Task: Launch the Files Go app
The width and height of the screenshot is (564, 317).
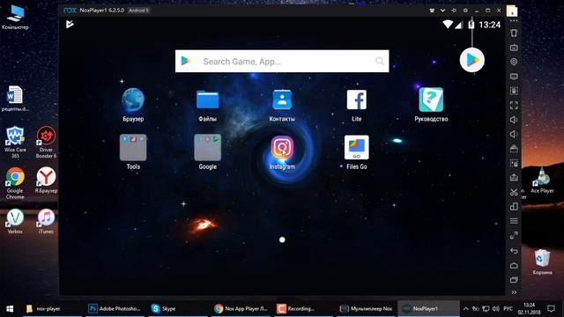Action: coord(356,147)
